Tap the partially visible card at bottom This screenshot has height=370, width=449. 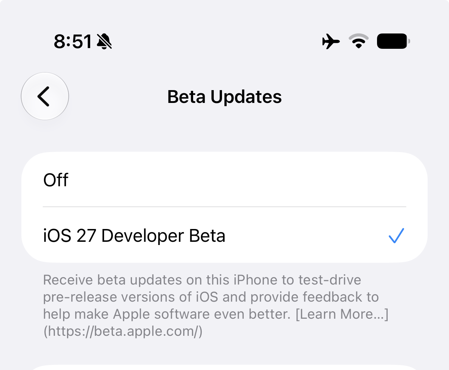pyautogui.click(x=224, y=367)
